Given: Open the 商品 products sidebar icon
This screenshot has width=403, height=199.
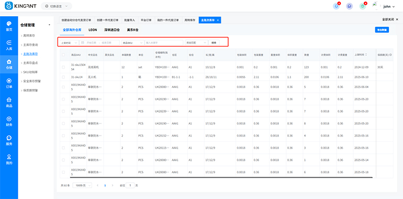Looking at the screenshot, I should pos(9,102).
